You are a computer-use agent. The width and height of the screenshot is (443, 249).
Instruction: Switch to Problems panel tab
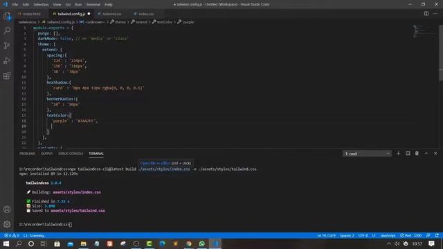point(27,154)
